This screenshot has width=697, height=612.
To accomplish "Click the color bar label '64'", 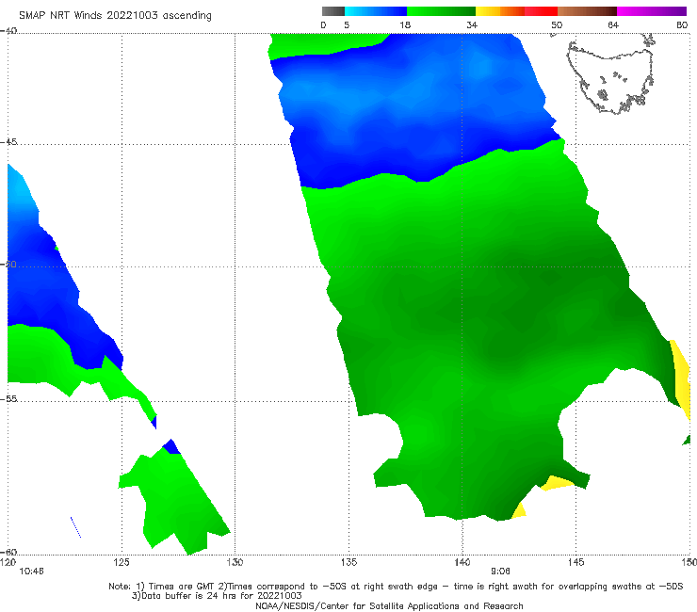I will 613,24.
